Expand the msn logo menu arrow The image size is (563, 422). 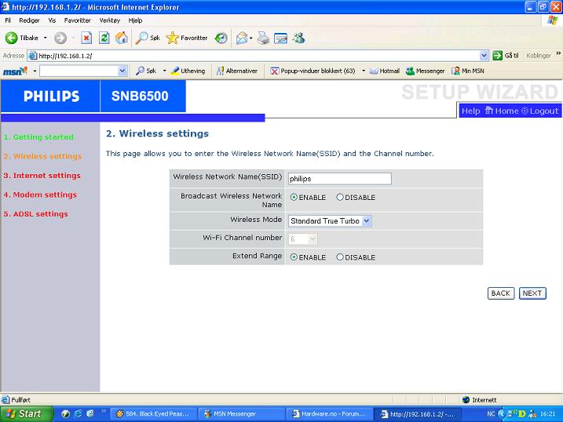35,71
